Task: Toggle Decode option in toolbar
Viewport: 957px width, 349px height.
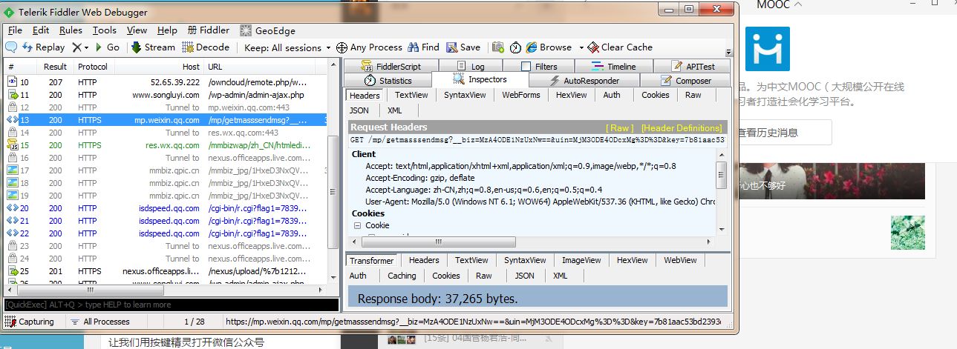Action: (206, 47)
